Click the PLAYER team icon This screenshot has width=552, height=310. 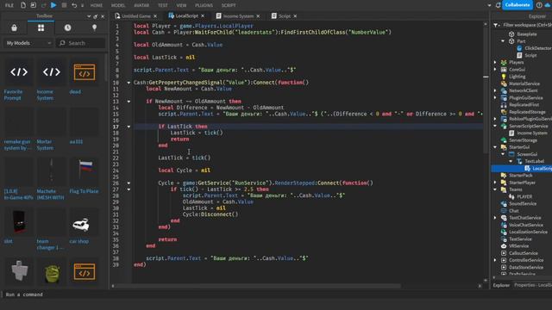511,196
